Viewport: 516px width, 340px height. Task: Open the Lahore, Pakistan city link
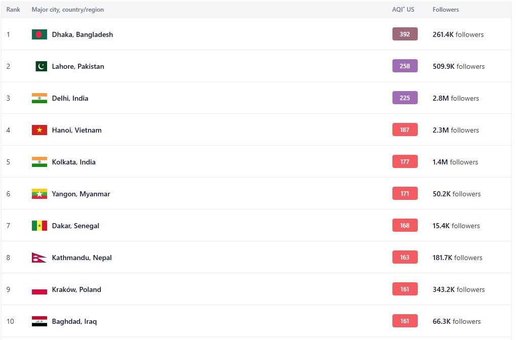click(x=78, y=66)
